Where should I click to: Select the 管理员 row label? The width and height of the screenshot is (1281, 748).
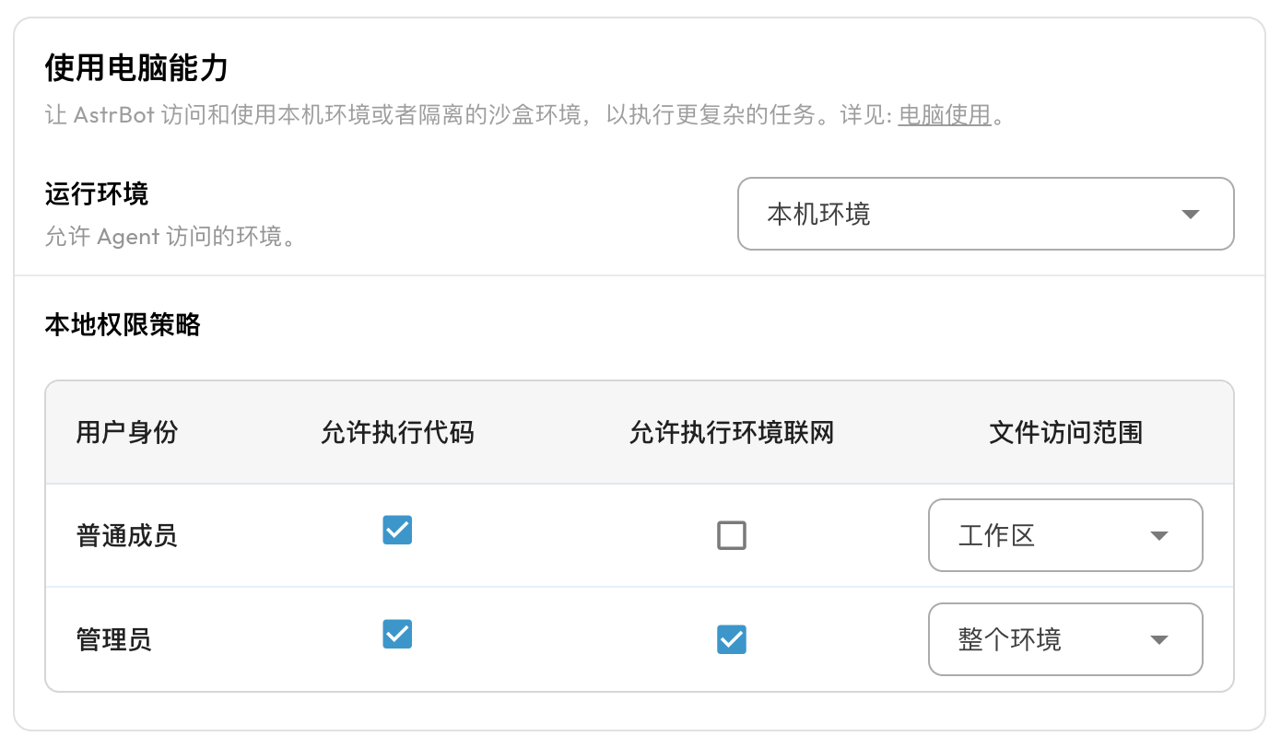[114, 639]
